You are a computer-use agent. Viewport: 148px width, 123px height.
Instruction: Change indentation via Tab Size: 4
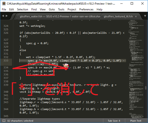tap(114, 121)
